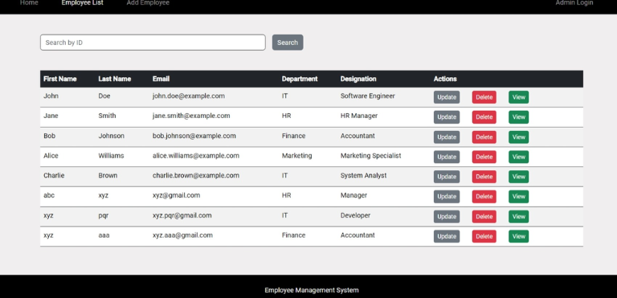Update Jane Smith's HR Manager entry
The width and height of the screenshot is (617, 298).
pyautogui.click(x=447, y=117)
